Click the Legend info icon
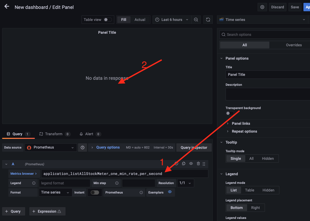Image resolution: width=310 pixels, height=221 pixels. pos(34,183)
